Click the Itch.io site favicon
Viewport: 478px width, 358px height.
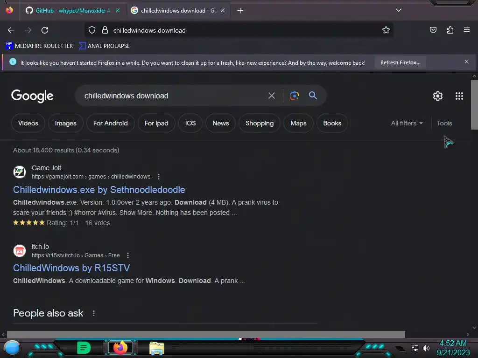[20, 251]
